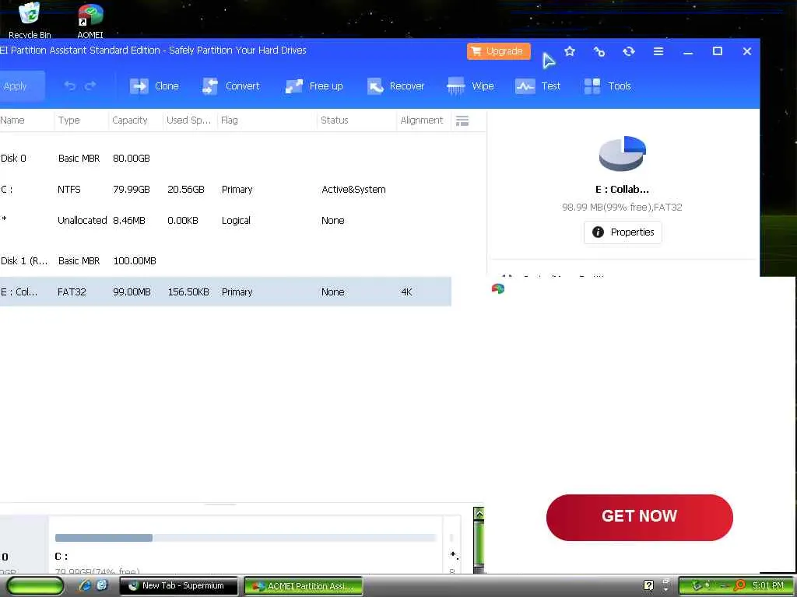Click the undo arrow icon
Image resolution: width=797 pixels, height=597 pixels.
pyautogui.click(x=69, y=86)
